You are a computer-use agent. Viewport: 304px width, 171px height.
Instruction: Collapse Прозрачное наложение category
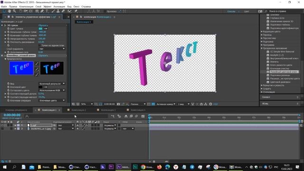[262, 48]
